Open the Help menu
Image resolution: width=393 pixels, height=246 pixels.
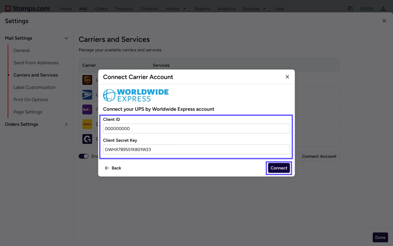279,9
